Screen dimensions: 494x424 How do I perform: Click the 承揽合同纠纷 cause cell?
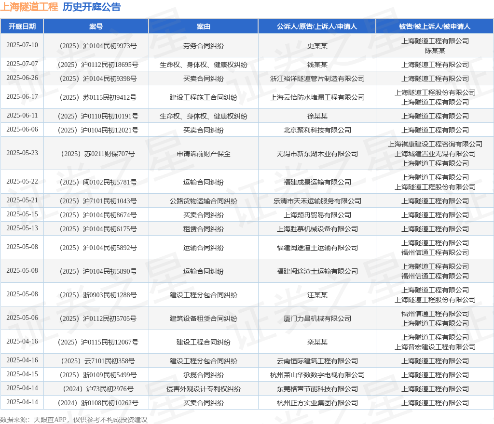(204, 375)
